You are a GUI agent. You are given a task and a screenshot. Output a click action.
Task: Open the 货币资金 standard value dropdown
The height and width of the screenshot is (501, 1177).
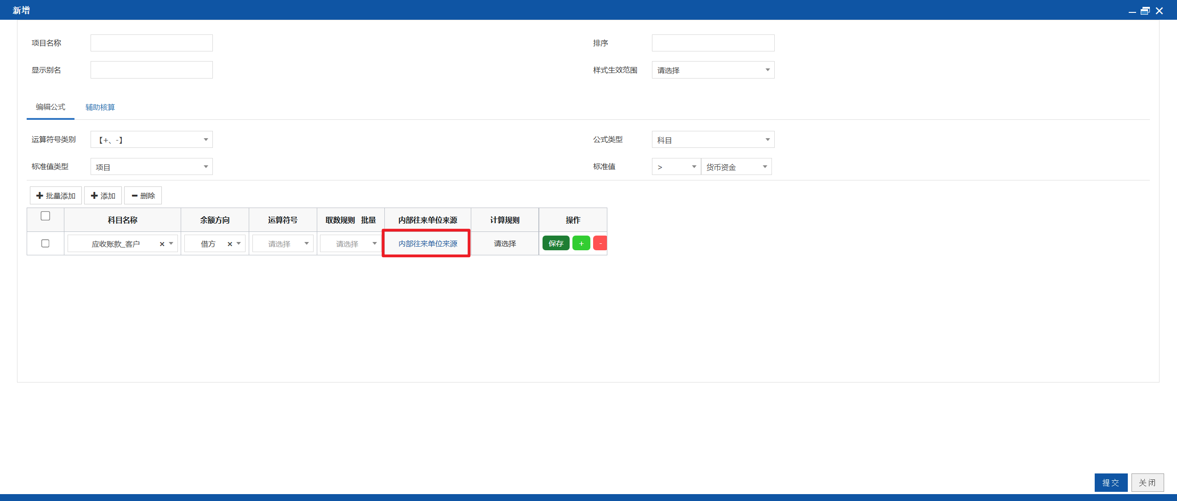(737, 167)
